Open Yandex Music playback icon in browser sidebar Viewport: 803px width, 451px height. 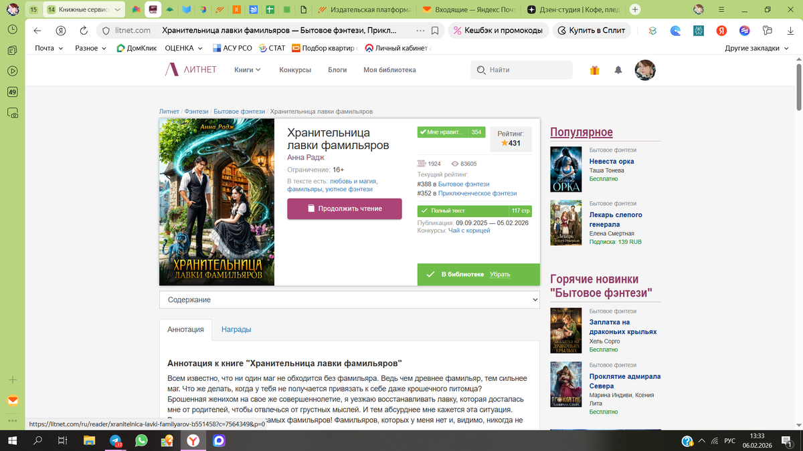12,71
